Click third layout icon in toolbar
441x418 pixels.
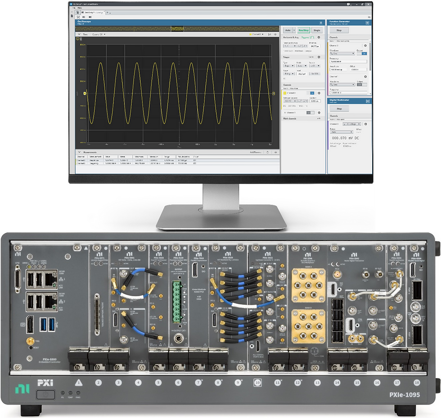tap(90, 17)
